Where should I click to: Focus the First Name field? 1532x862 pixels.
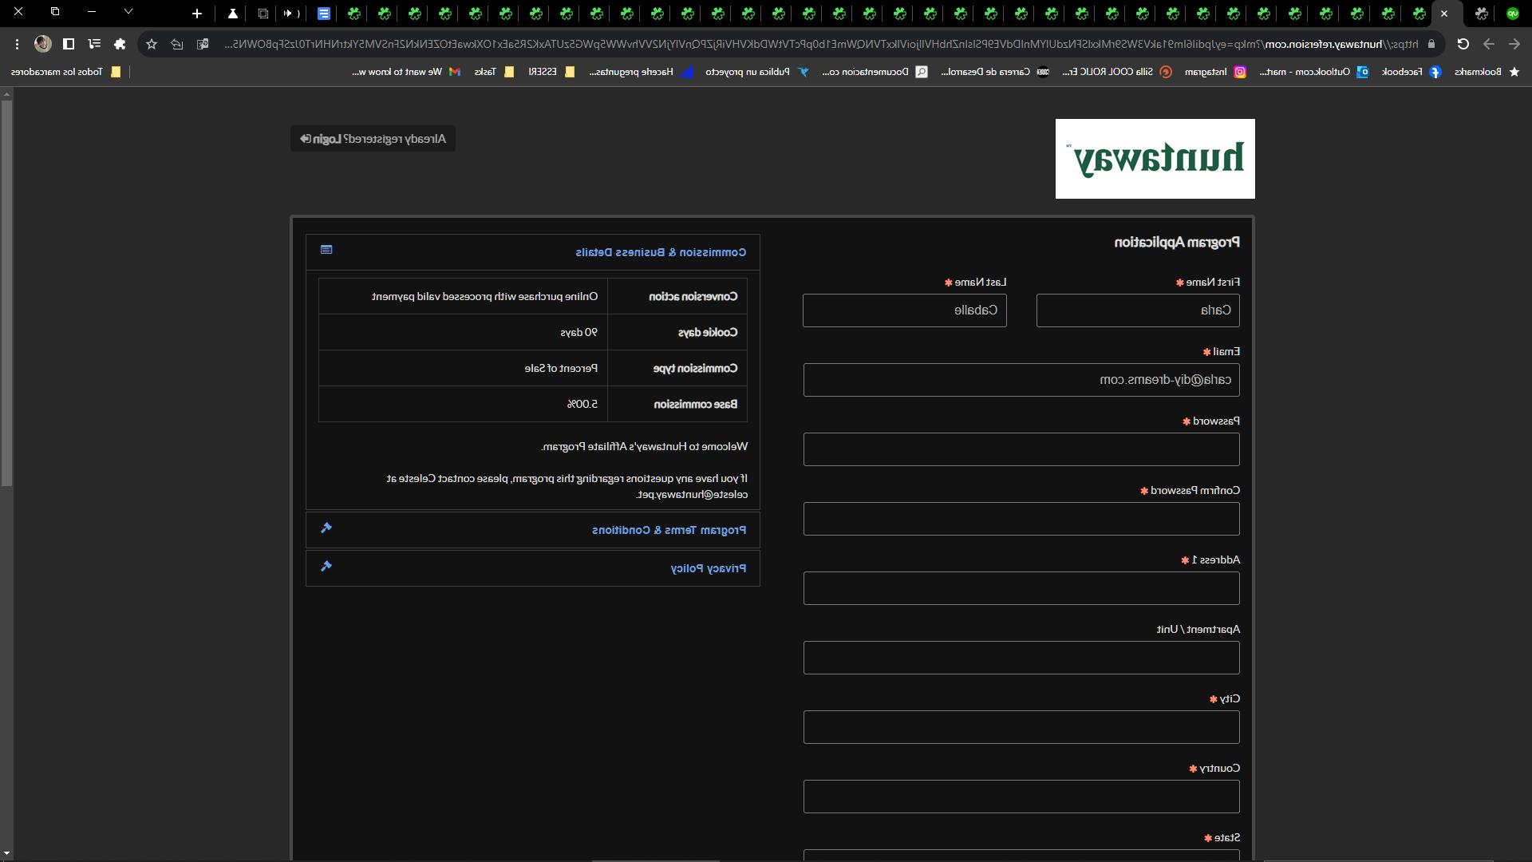[1138, 310]
